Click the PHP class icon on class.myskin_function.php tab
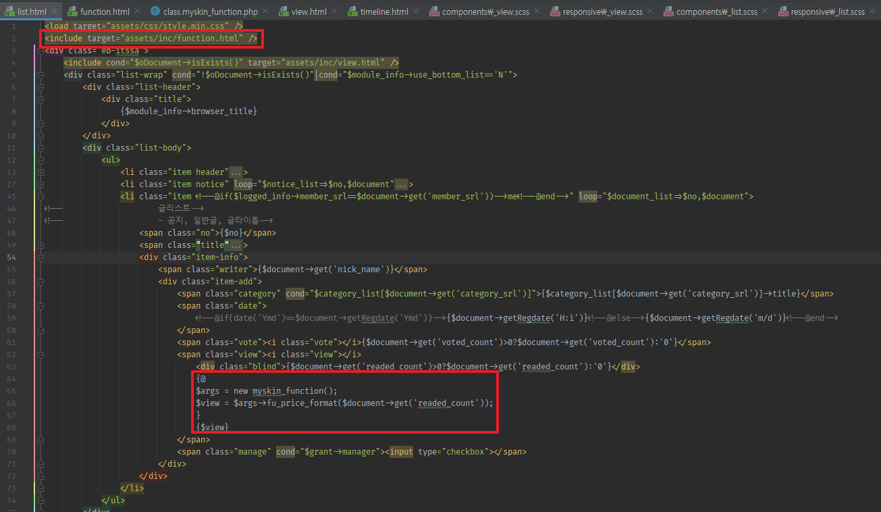 (x=155, y=11)
